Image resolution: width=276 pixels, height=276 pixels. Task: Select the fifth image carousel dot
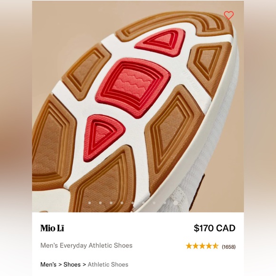(x=133, y=203)
